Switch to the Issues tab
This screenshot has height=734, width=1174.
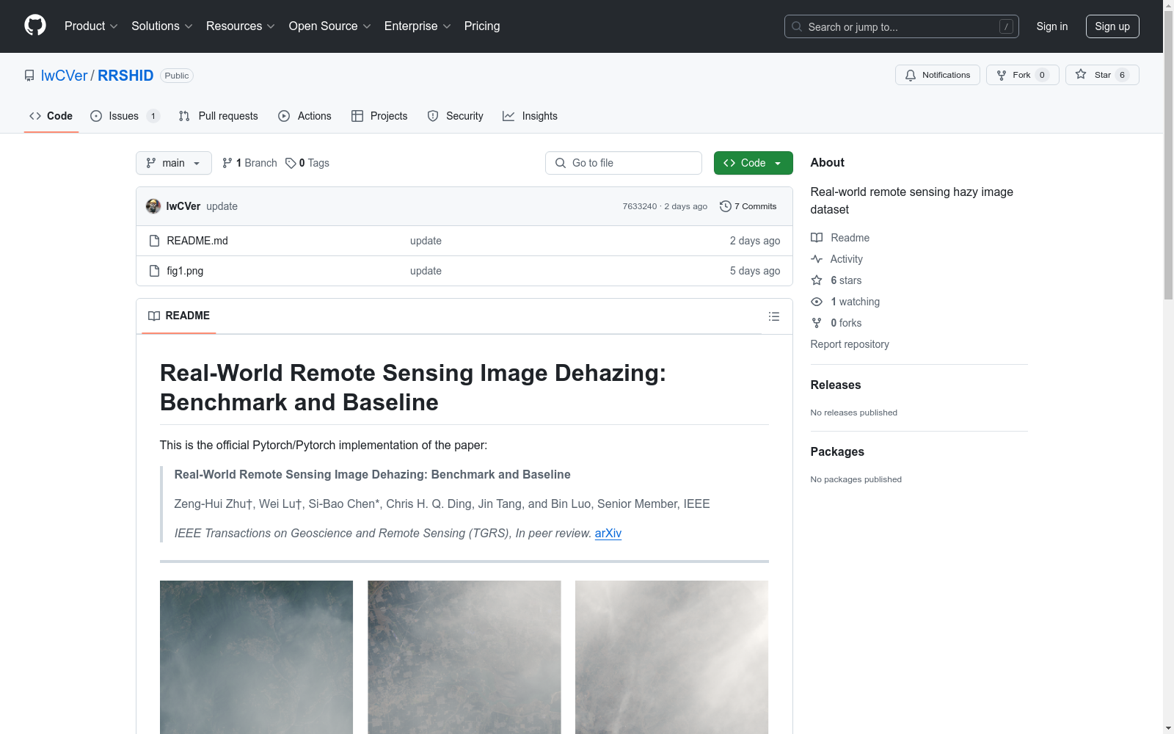coord(123,116)
